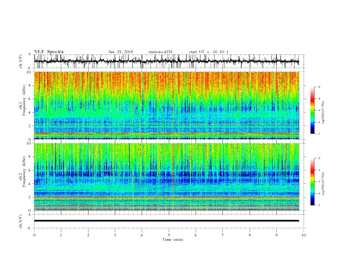Click time axis tick label "3"

click(115, 235)
